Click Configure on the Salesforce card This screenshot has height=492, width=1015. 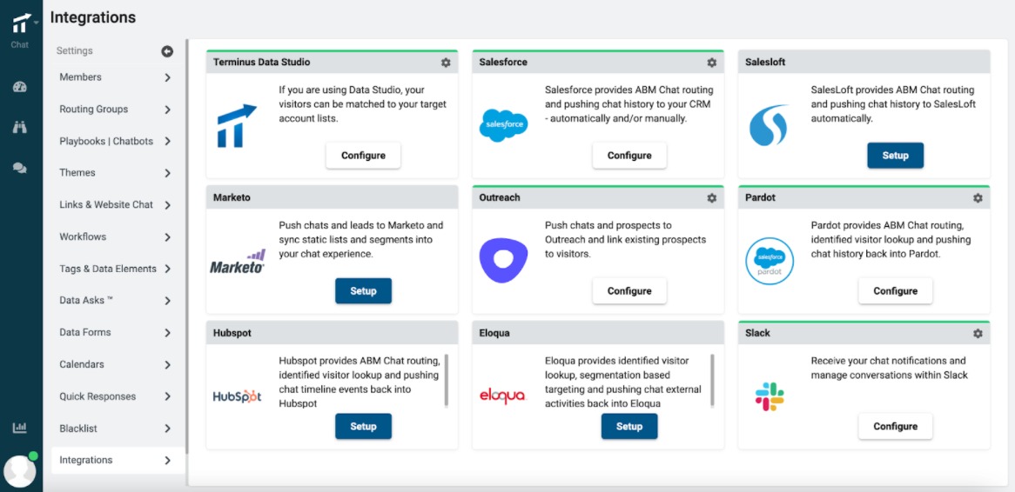pyautogui.click(x=629, y=156)
